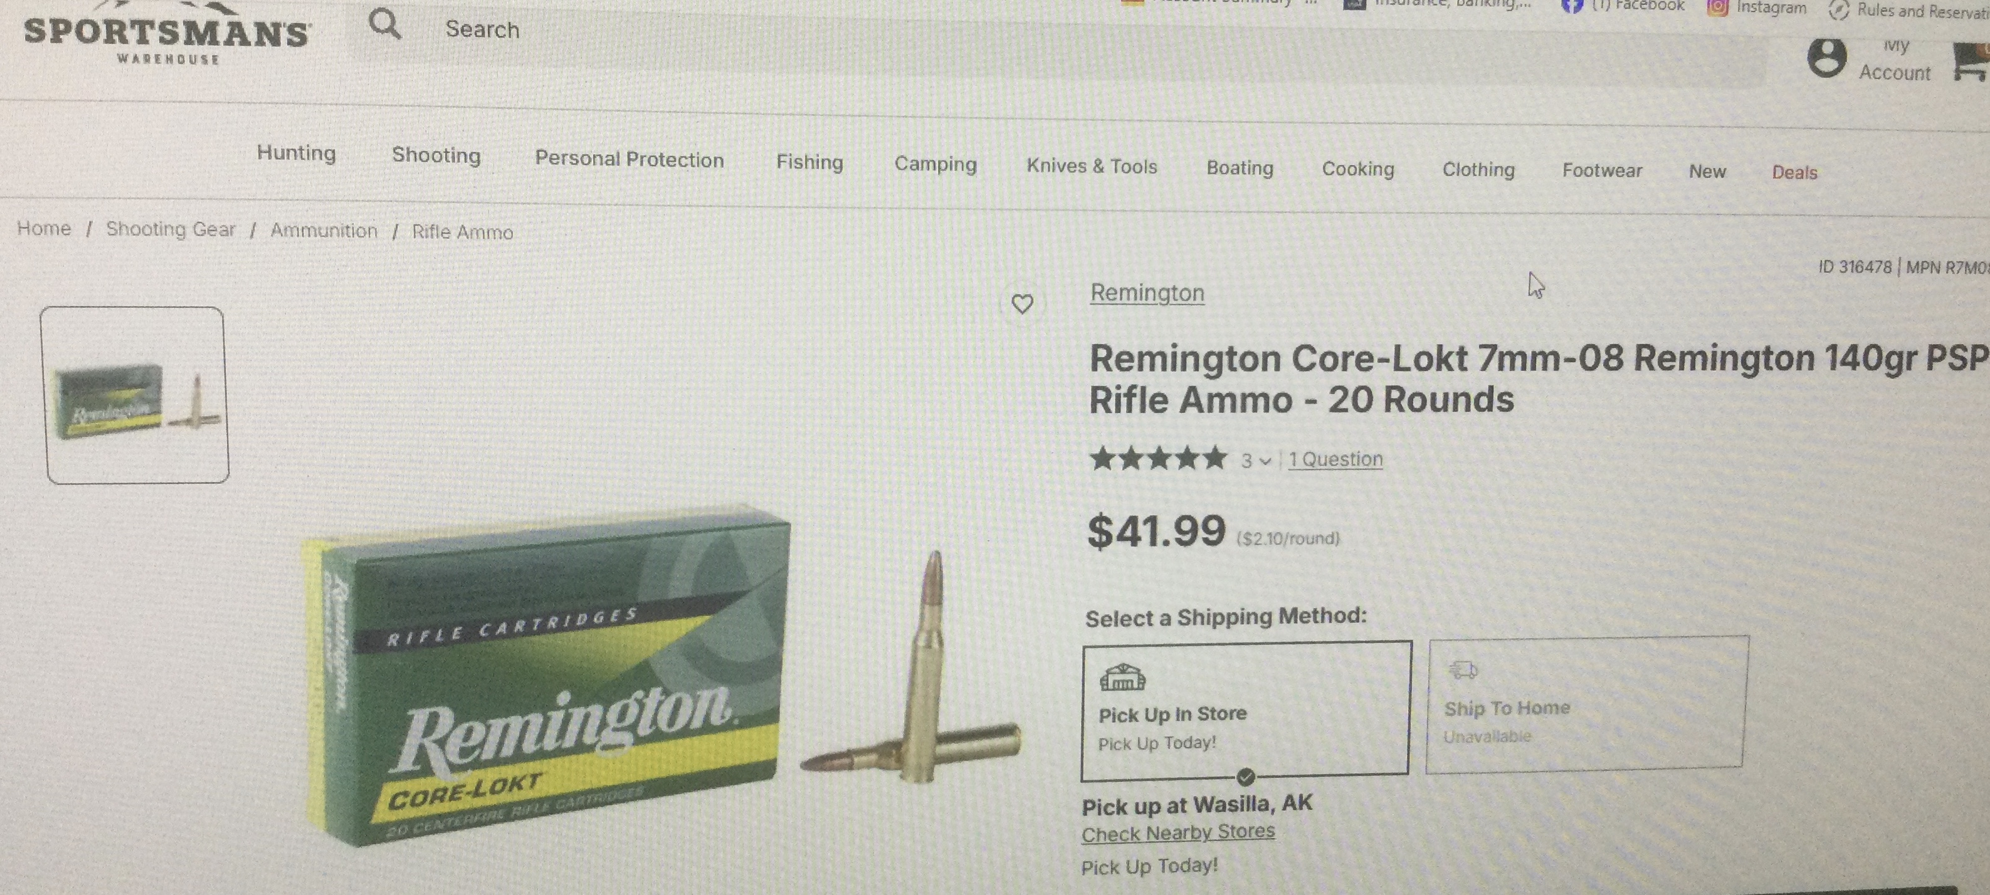This screenshot has width=1990, height=895.
Task: Select the Remington ammo box thumbnail
Action: [135, 395]
